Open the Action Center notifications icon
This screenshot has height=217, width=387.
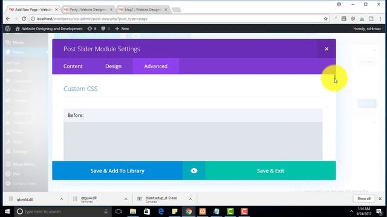(379, 212)
